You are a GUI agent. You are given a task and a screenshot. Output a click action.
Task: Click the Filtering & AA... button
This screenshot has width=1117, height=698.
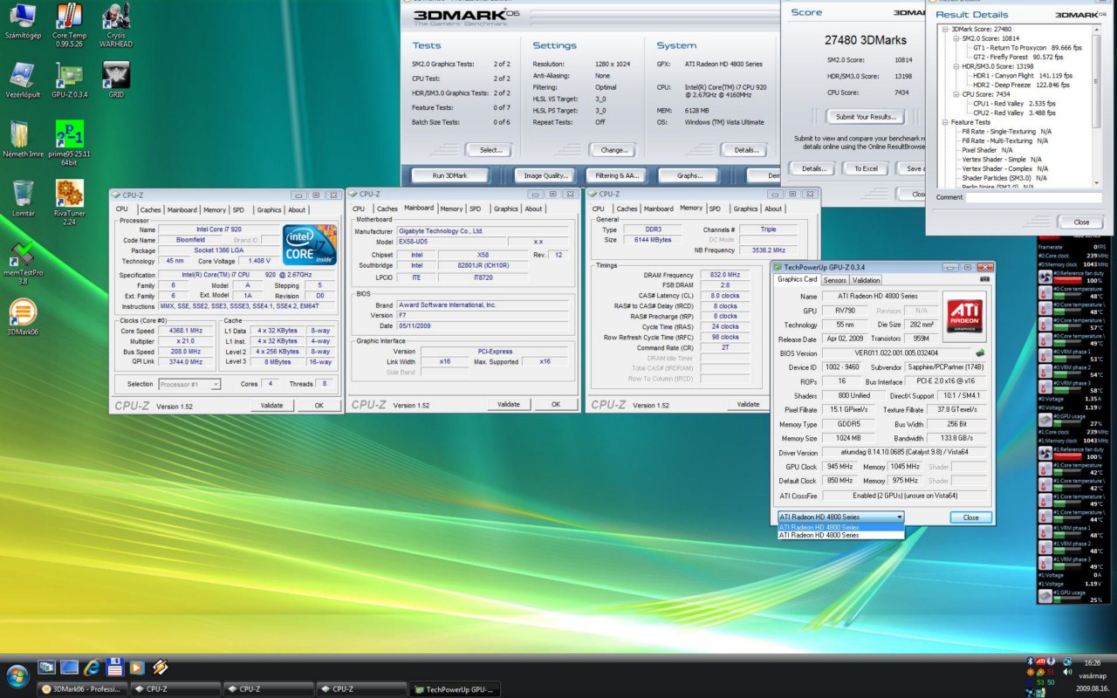pos(618,175)
